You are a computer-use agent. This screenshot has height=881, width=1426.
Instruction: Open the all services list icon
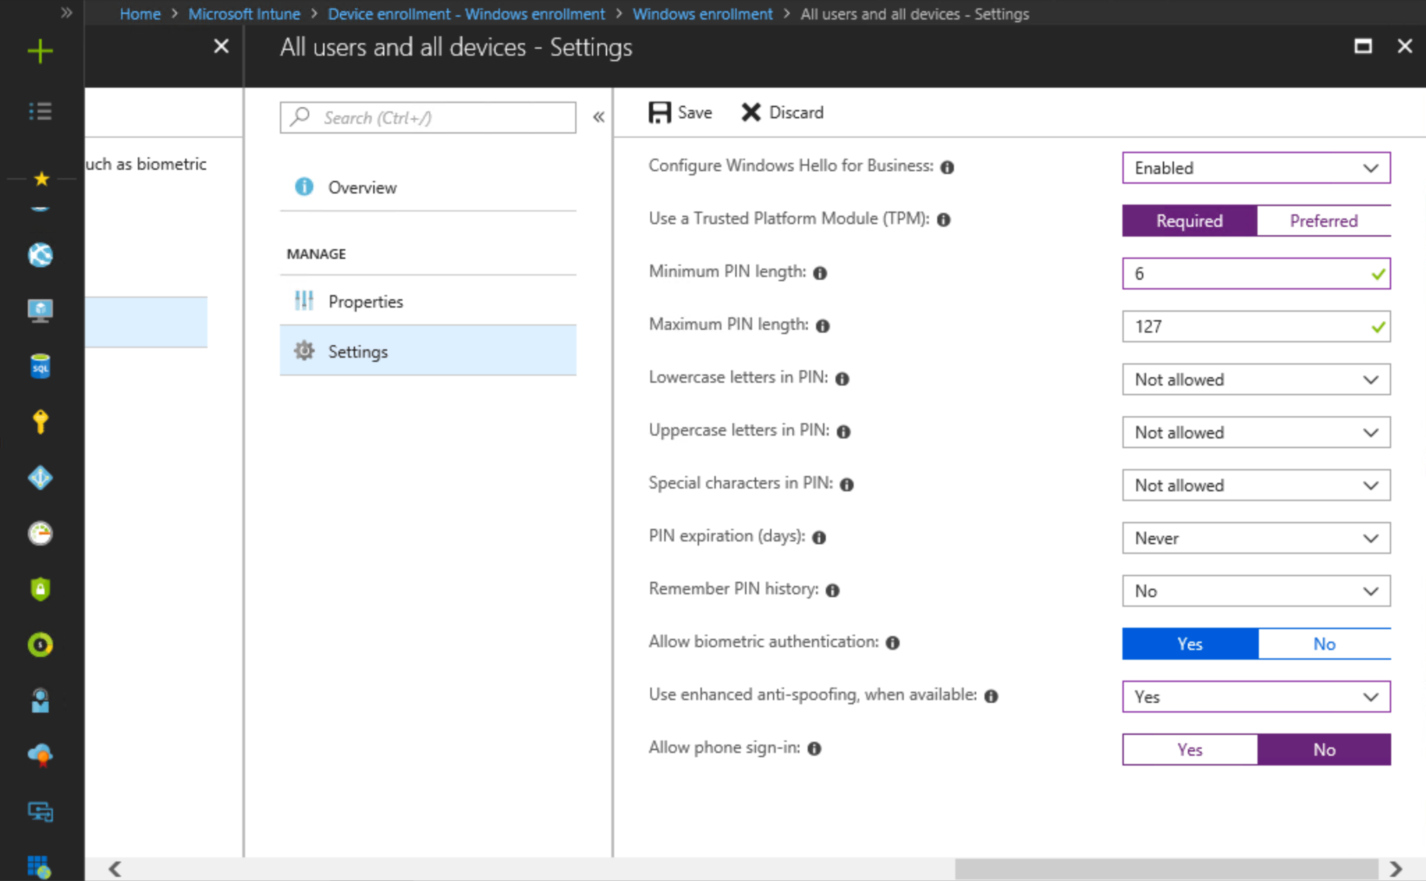(40, 111)
